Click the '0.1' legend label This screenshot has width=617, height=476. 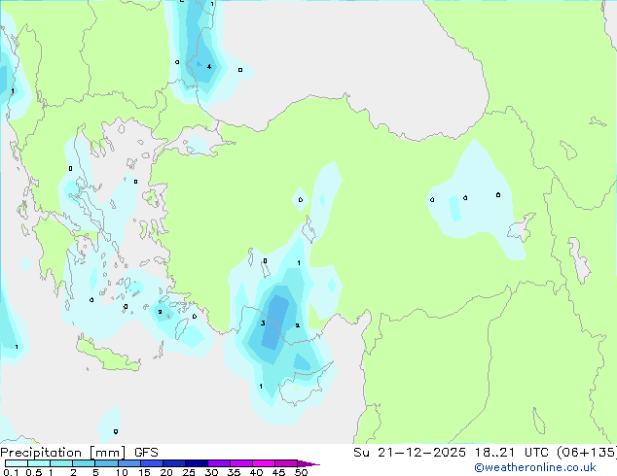(11, 472)
